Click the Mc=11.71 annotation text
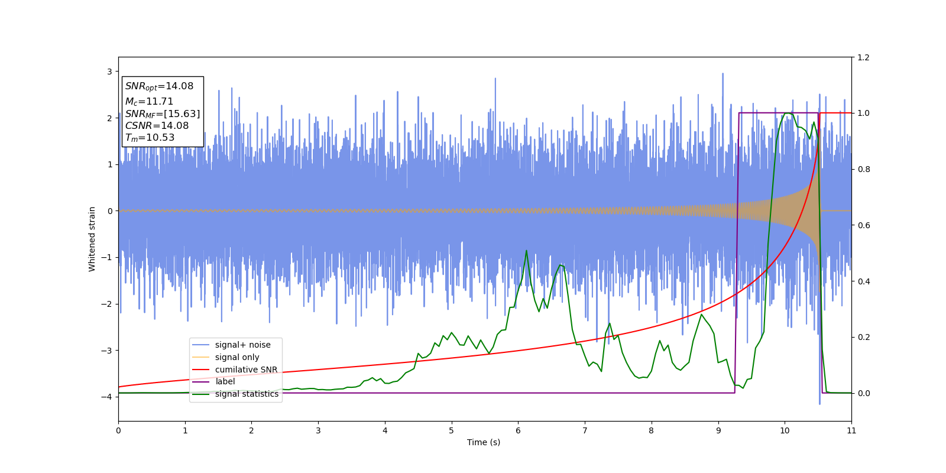This screenshot has height=473, width=946. 149,102
